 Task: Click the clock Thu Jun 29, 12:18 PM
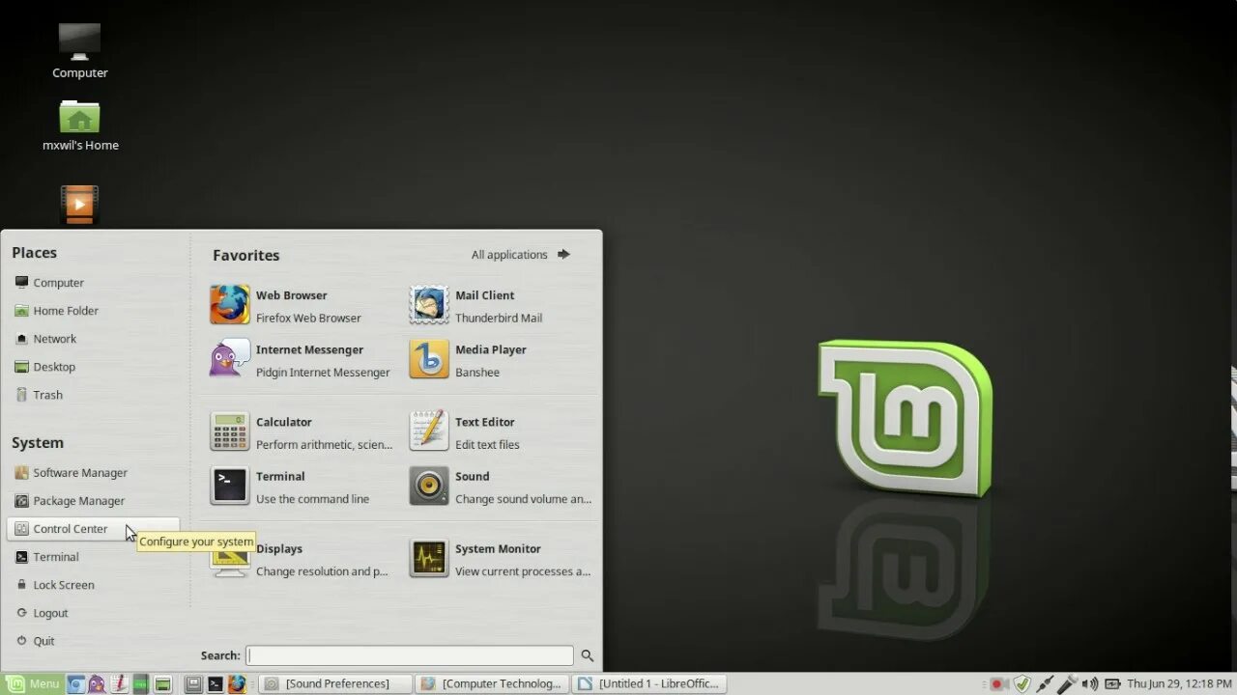click(x=1179, y=683)
